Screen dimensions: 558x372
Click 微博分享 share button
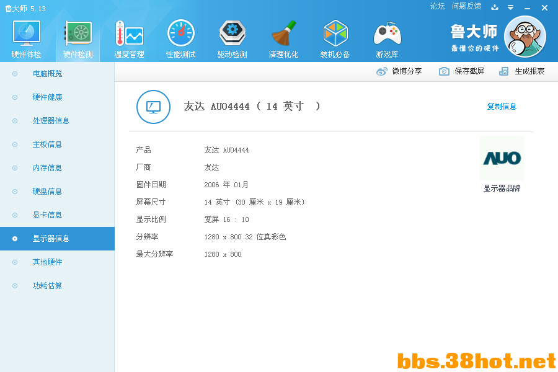tap(399, 71)
